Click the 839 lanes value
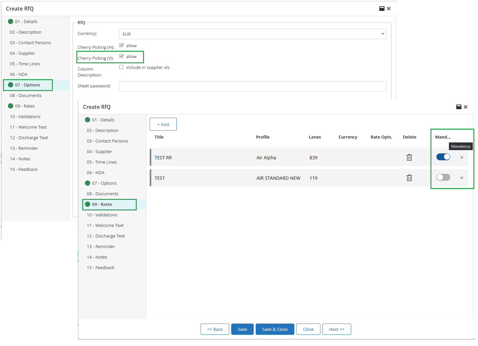The width and height of the screenshot is (478, 346). 313,158
